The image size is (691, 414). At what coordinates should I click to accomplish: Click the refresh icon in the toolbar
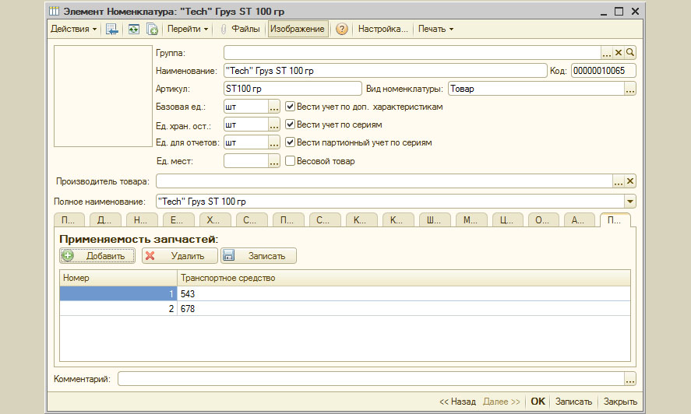click(x=134, y=29)
